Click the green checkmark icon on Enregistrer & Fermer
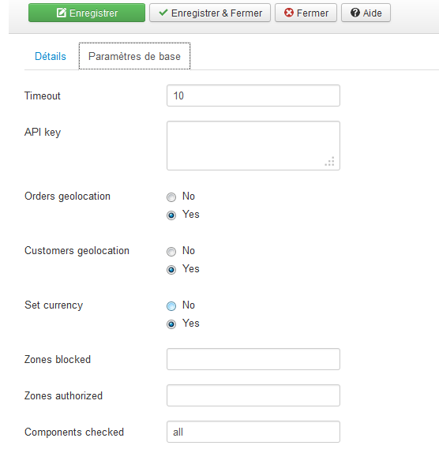 (x=163, y=13)
